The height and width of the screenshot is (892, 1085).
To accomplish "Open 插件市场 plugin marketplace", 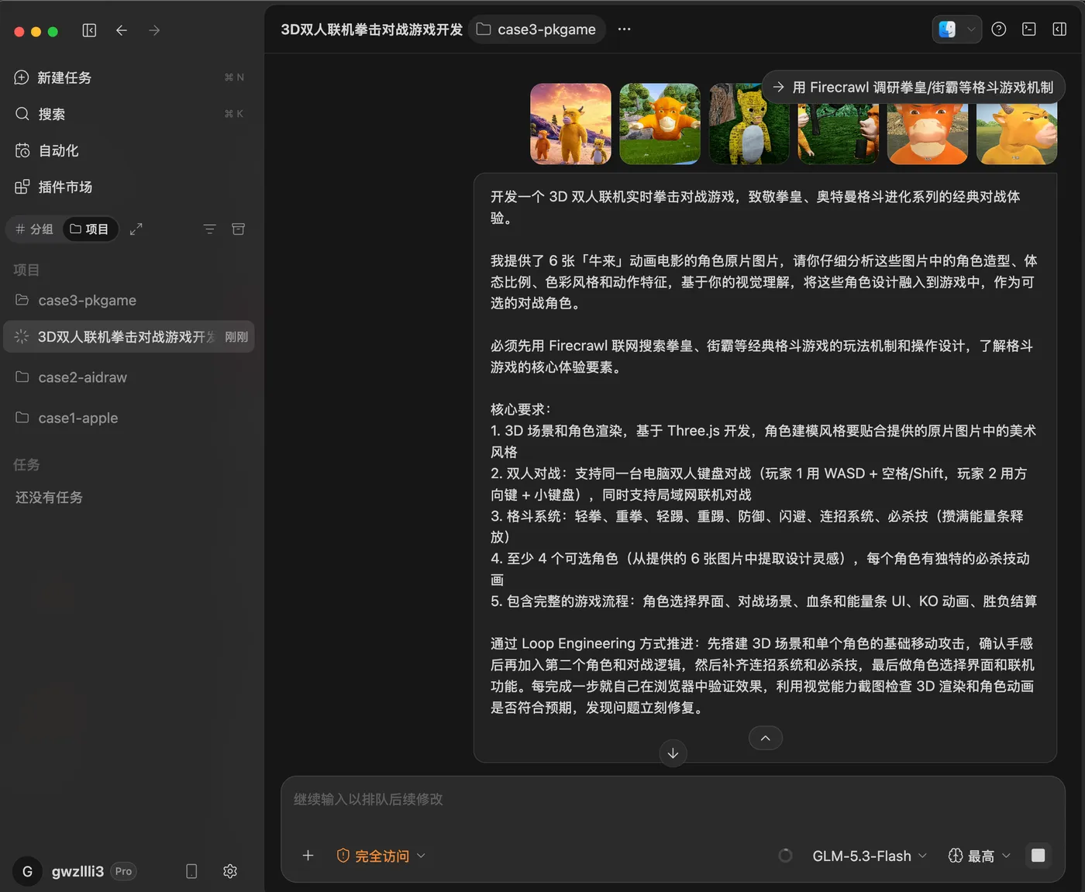I will (x=129, y=187).
